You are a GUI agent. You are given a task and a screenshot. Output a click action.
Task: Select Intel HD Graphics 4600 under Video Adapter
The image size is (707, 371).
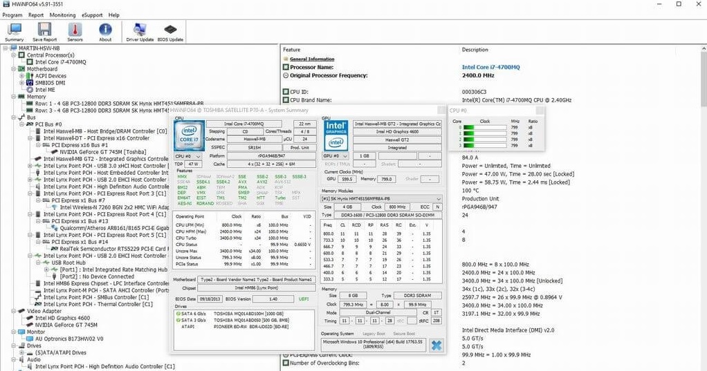click(x=62, y=318)
